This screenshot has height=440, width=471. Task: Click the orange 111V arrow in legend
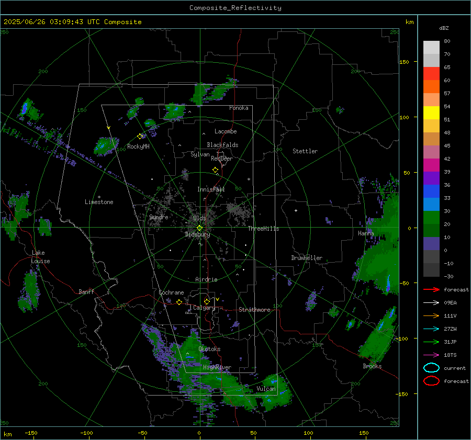pos(431,315)
